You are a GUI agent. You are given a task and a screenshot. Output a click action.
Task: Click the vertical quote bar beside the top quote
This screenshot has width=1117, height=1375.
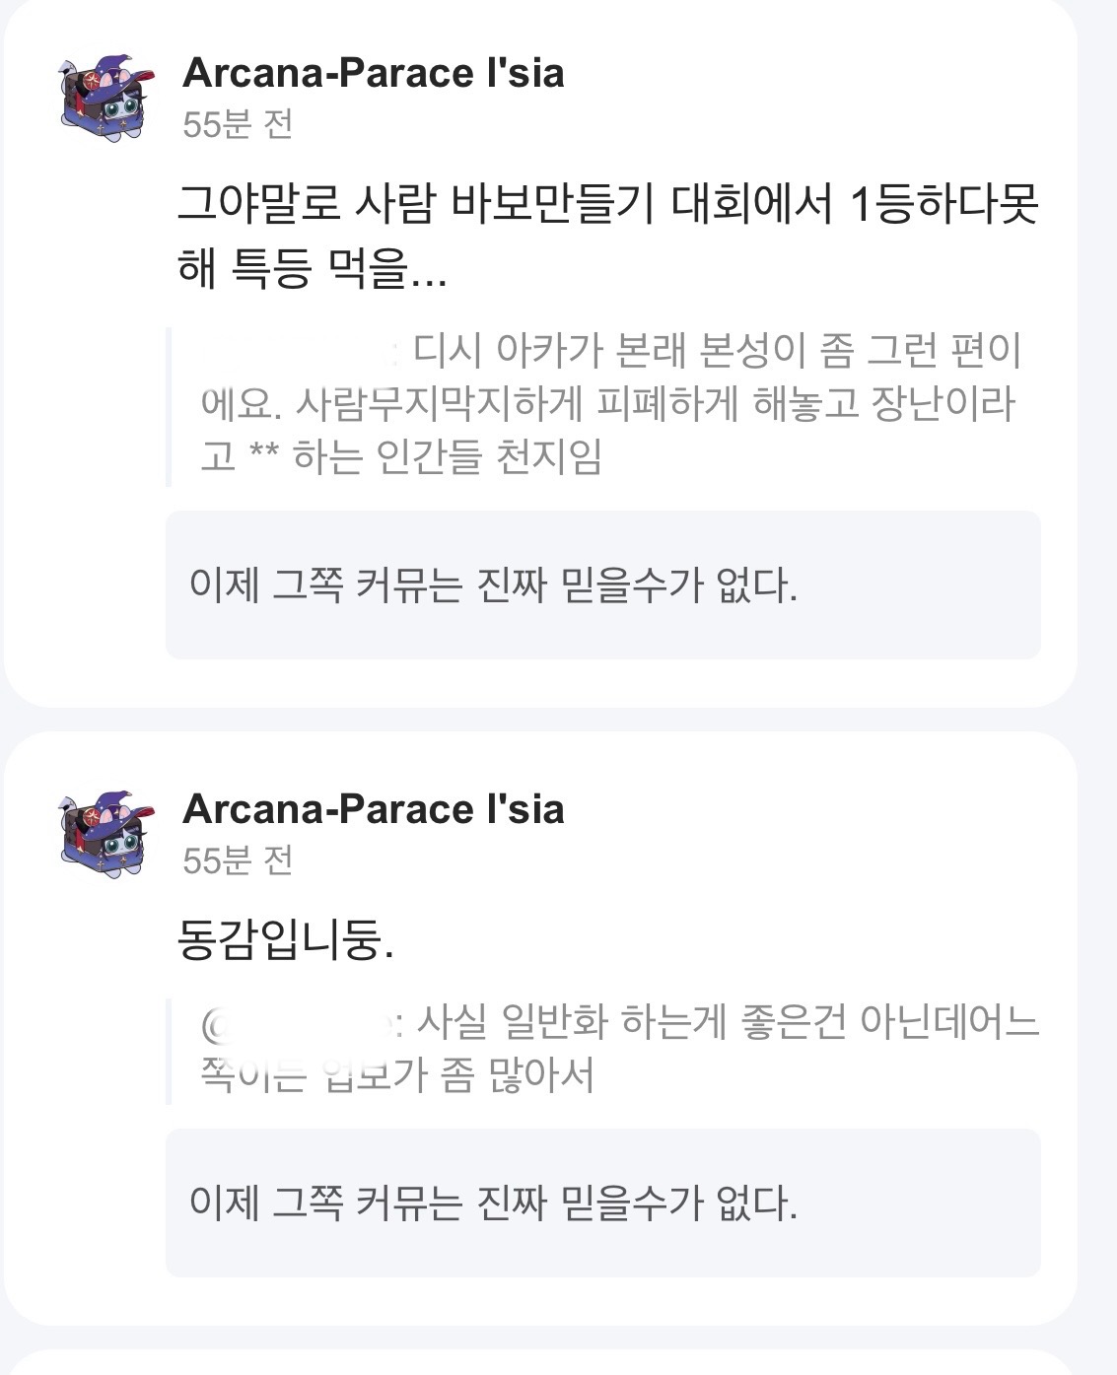click(x=169, y=406)
